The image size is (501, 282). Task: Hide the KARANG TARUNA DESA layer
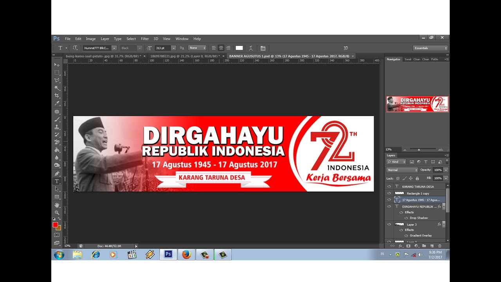[x=389, y=186]
